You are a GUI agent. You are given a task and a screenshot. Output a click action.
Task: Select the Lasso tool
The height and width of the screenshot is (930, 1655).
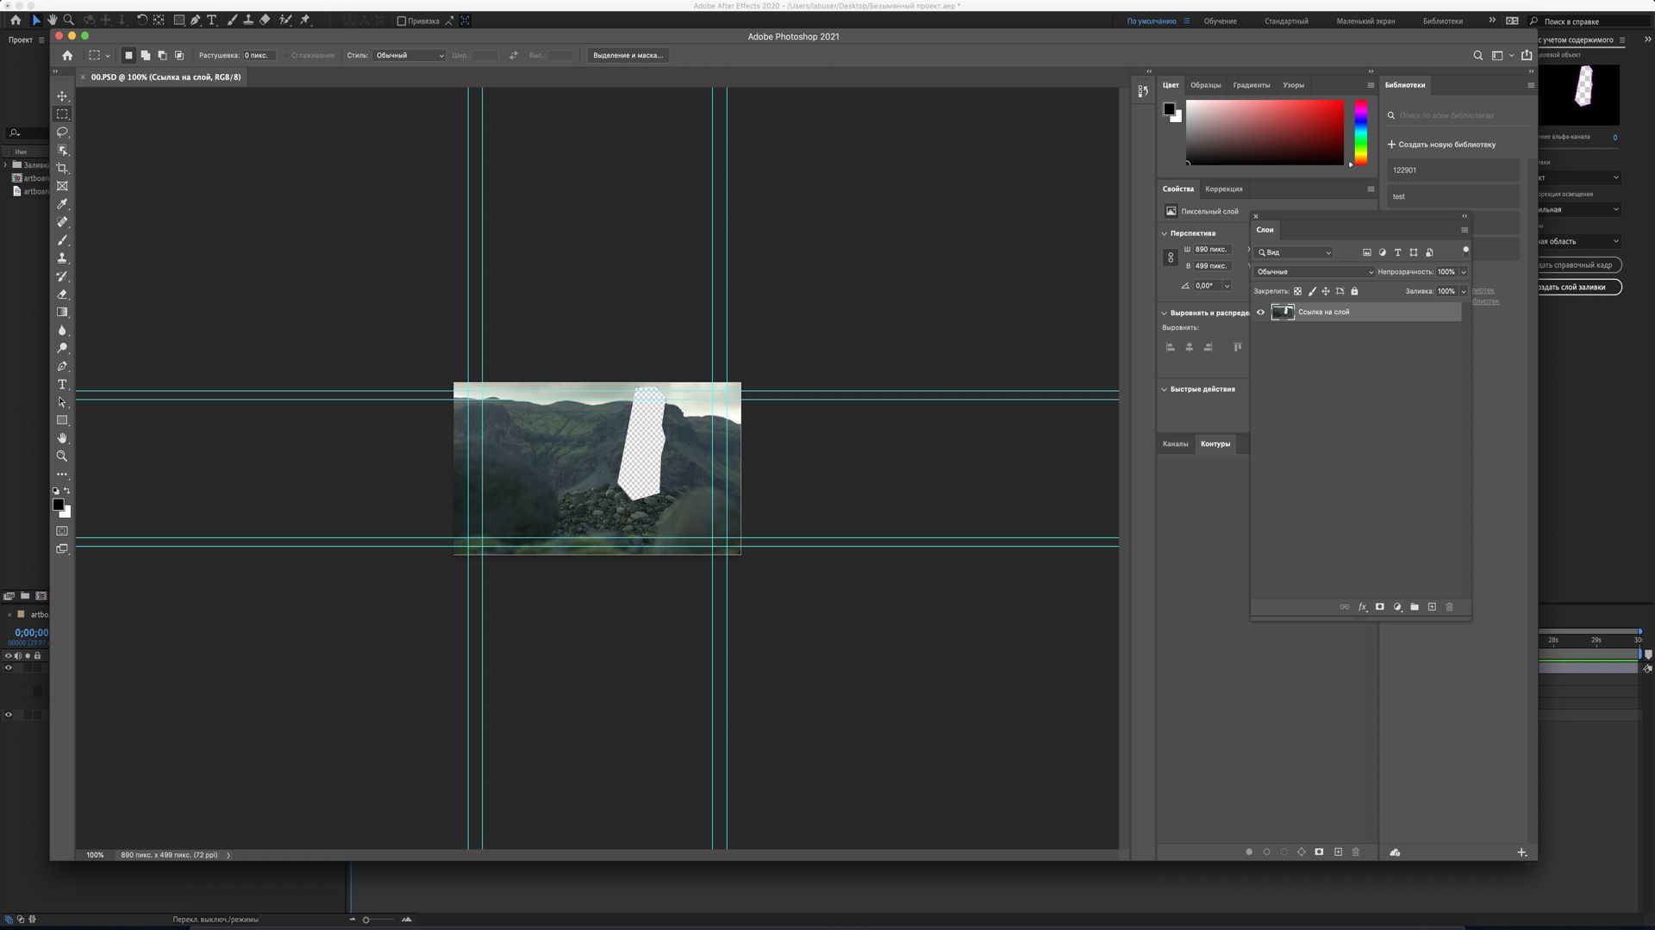pyautogui.click(x=63, y=132)
